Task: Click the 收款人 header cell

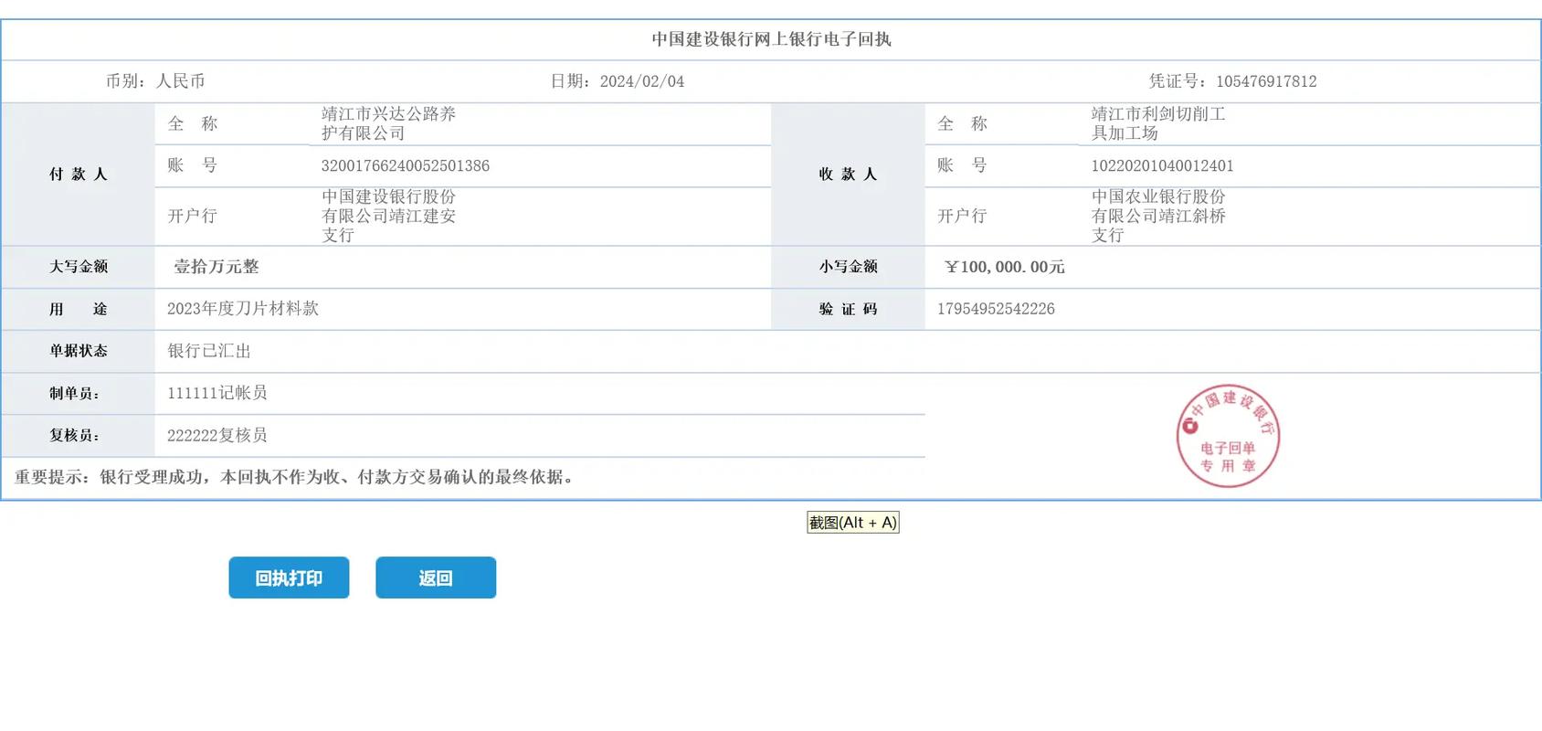Action: tap(849, 174)
